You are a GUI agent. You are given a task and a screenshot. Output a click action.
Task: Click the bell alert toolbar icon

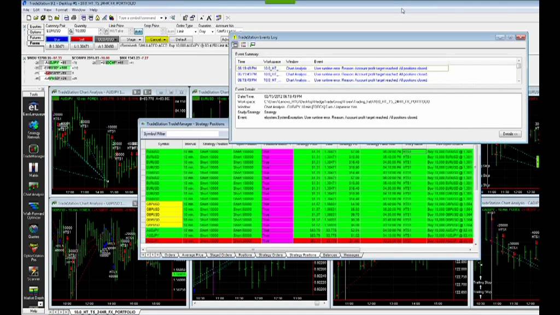click(x=97, y=18)
